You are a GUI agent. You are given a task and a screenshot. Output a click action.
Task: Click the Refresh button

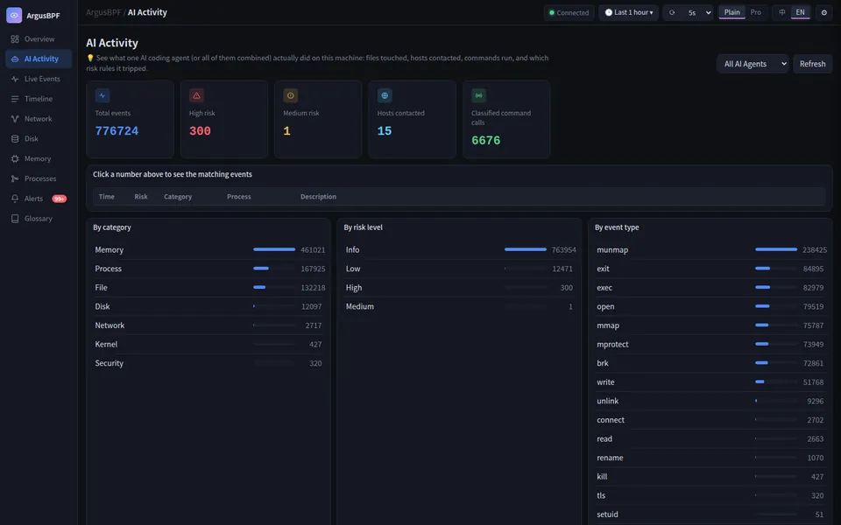coord(812,64)
